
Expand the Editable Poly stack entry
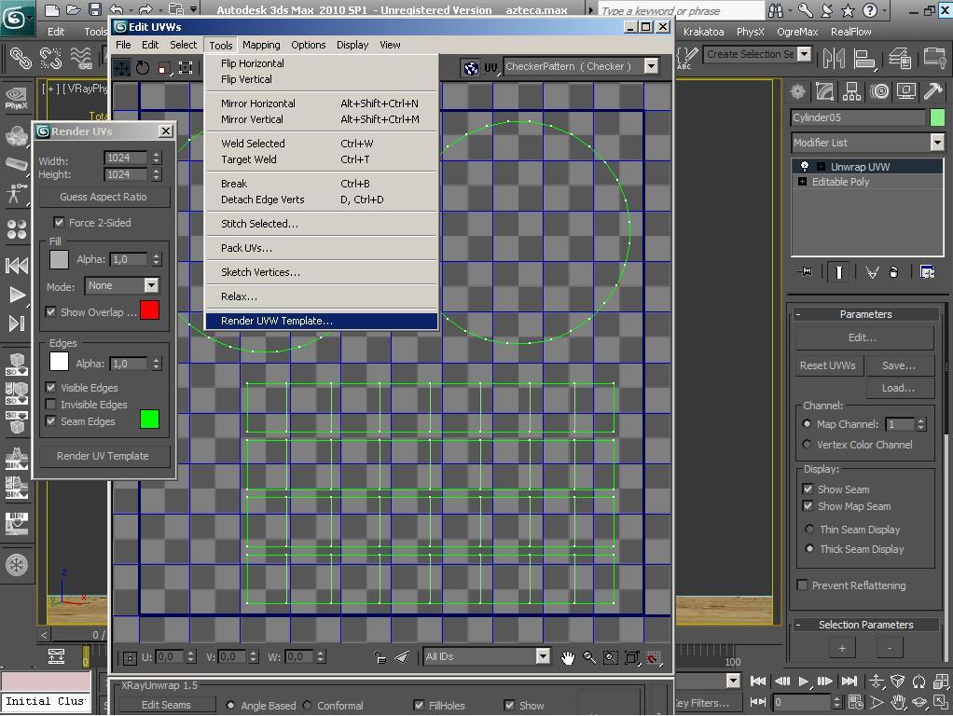point(802,182)
